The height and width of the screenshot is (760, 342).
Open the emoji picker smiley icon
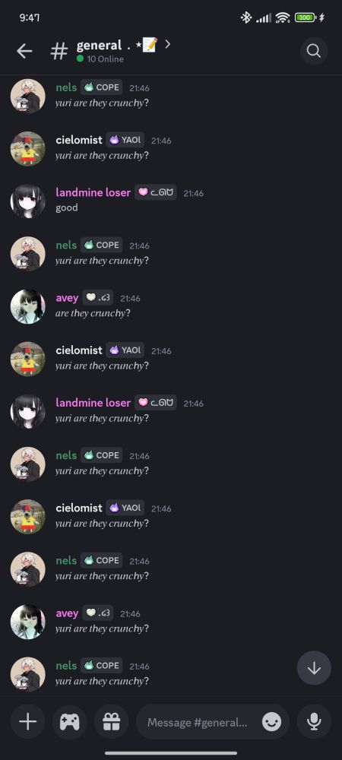[x=272, y=722]
